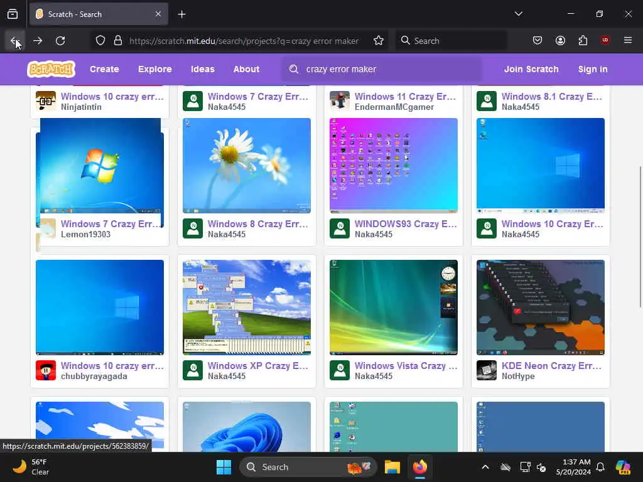
Task: Open Windows Start button
Action: 224,467
